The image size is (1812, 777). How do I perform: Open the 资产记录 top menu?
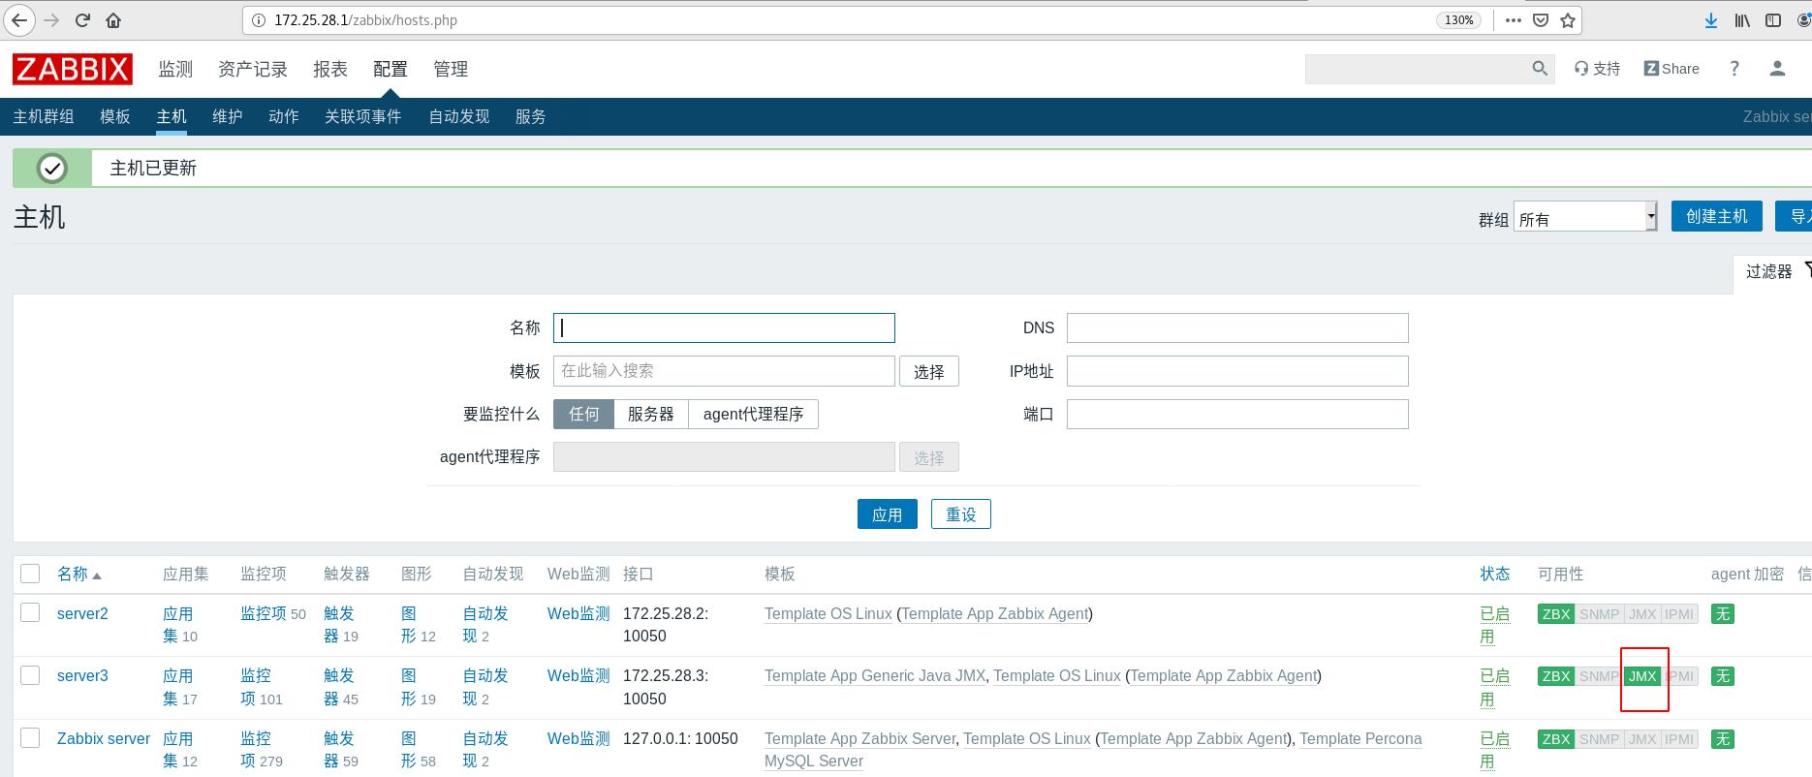click(253, 70)
